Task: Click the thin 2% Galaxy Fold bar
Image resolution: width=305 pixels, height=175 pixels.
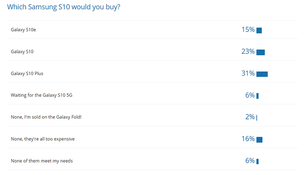Action: point(257,118)
